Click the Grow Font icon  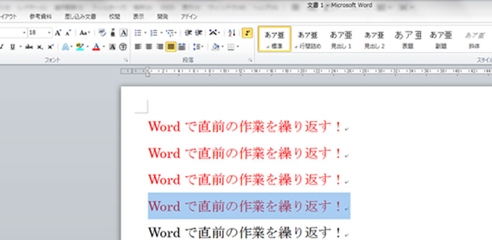pos(58,32)
